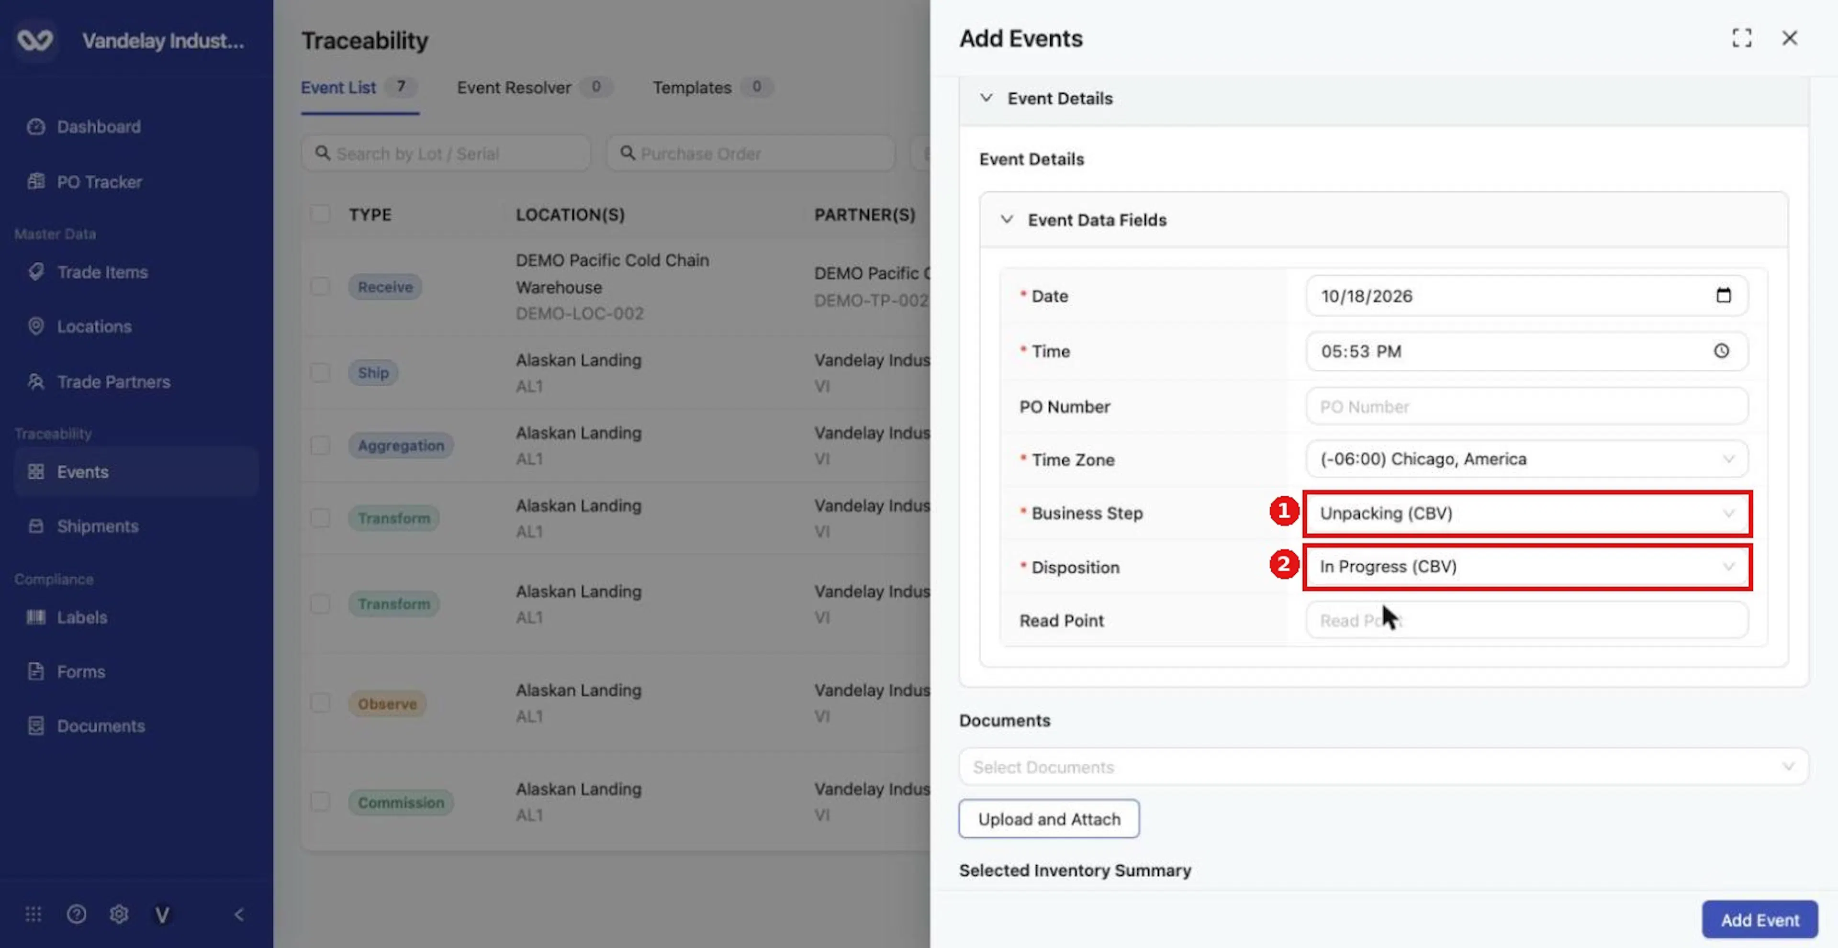Close the Add Events panel
1838x948 pixels.
point(1790,38)
